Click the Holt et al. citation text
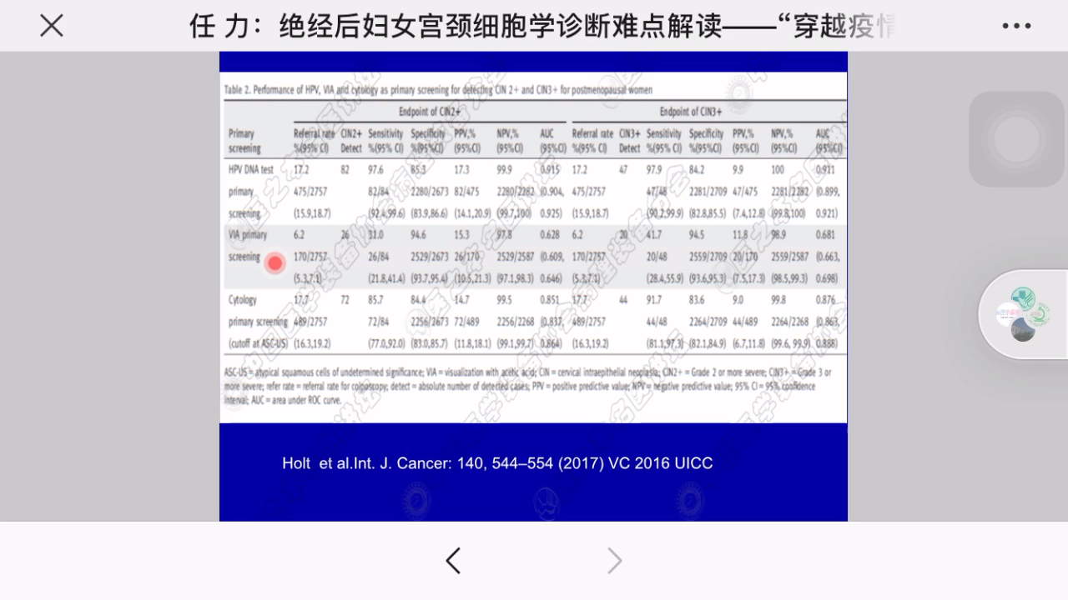 tap(497, 463)
